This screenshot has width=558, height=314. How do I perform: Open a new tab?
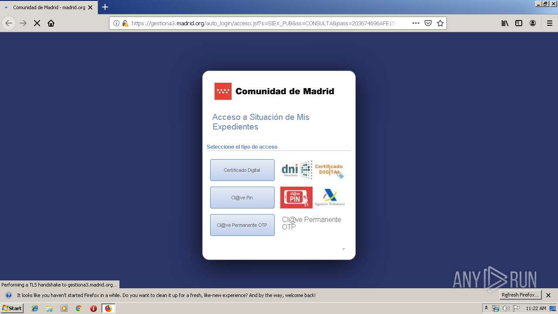[105, 7]
